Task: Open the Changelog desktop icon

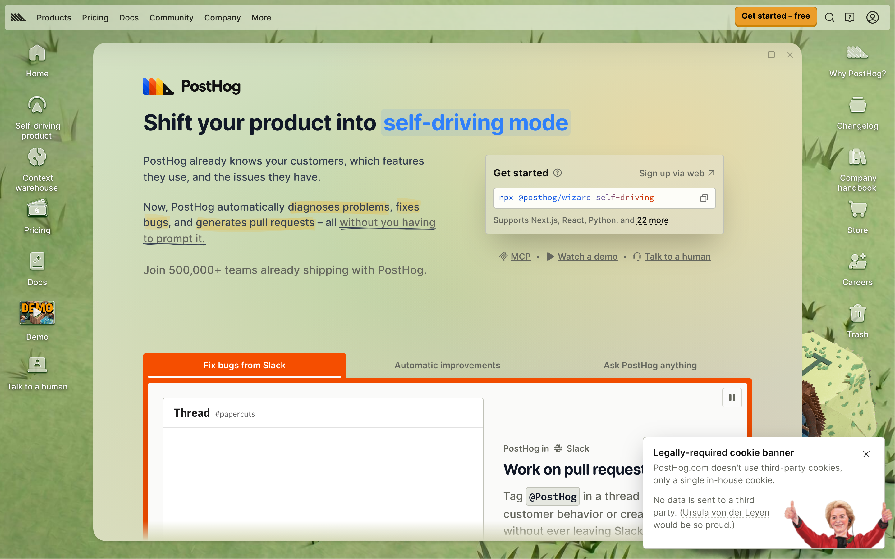Action: [x=857, y=113]
